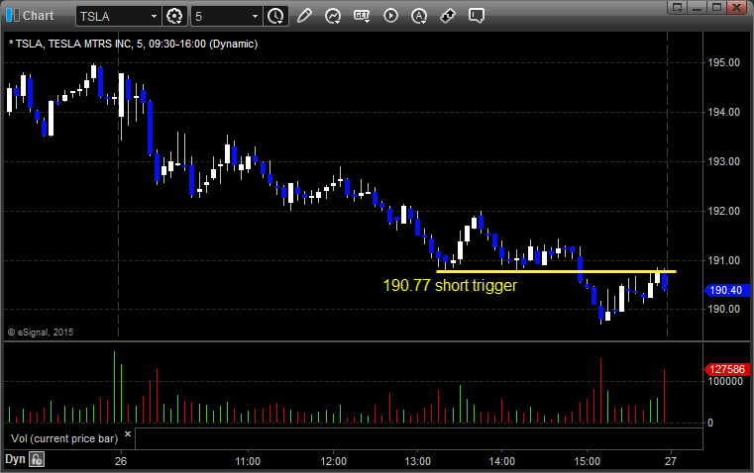
Task: Expand the interval 5 dropdown arrow
Action: tap(255, 16)
